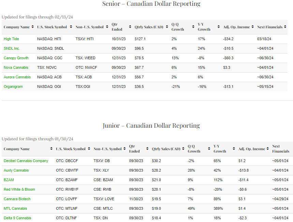Open the High Tide company link
Screen dimensions: 293x222
click(11, 39)
